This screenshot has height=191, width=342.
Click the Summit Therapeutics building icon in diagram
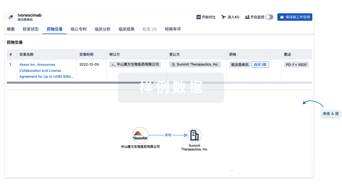pyautogui.click(x=194, y=135)
